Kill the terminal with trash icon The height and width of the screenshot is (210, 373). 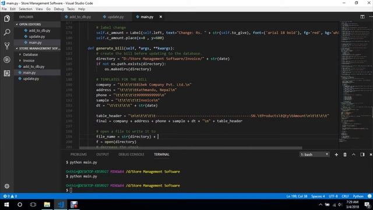pyautogui.click(x=345, y=155)
